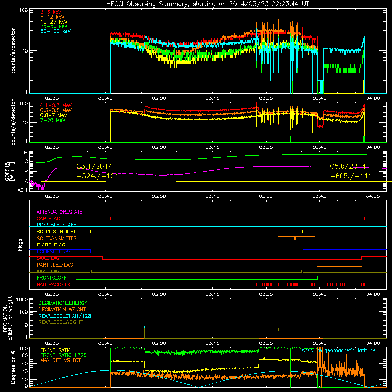This screenshot has height=392, width=392.
Task: Click the Flags panel axis label
Action: (x=20, y=245)
